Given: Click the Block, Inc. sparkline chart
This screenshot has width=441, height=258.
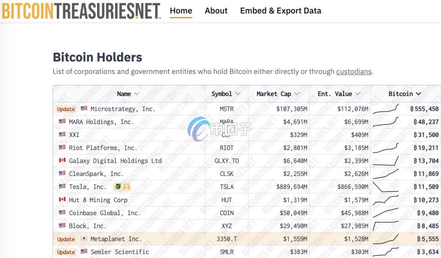Looking at the screenshot, I should point(385,226).
